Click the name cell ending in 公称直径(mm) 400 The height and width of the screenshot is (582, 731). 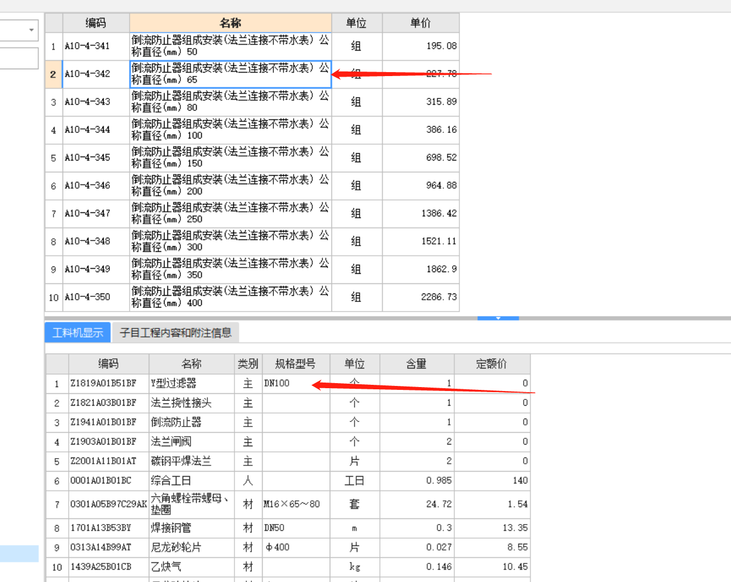[231, 297]
